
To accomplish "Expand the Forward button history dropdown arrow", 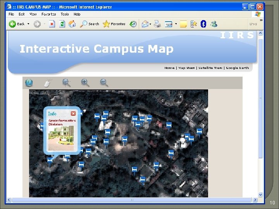I will [x=45, y=24].
